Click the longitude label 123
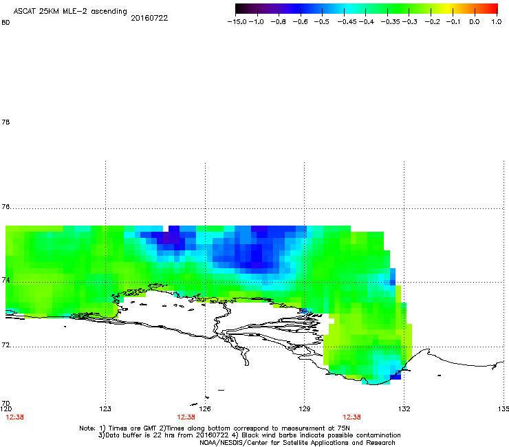 pos(105,408)
